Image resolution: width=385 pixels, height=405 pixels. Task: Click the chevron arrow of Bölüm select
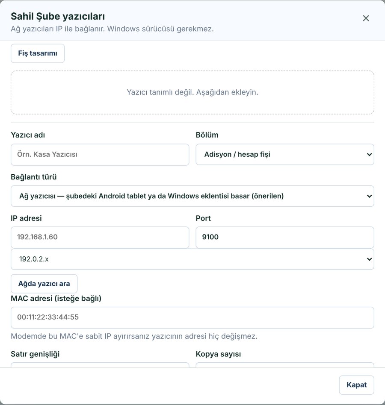369,155
